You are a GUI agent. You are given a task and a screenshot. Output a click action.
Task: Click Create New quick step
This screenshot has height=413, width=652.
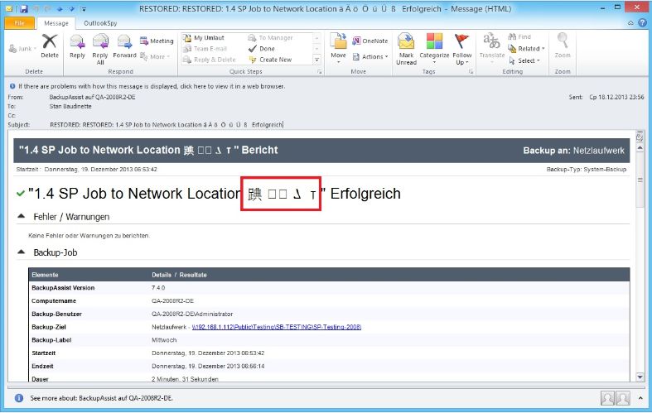(x=270, y=60)
